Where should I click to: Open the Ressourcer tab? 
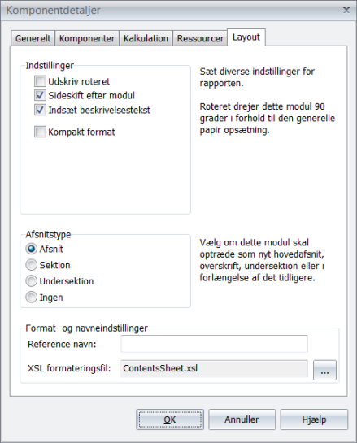click(x=200, y=38)
